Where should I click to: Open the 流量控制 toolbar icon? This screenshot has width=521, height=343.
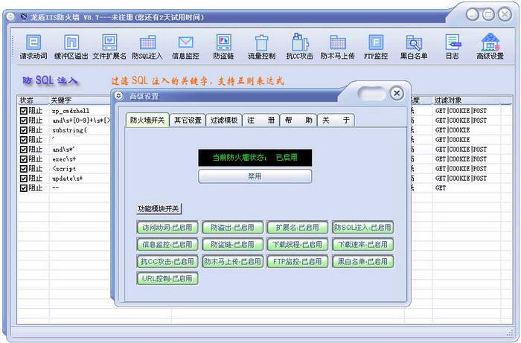click(x=261, y=47)
